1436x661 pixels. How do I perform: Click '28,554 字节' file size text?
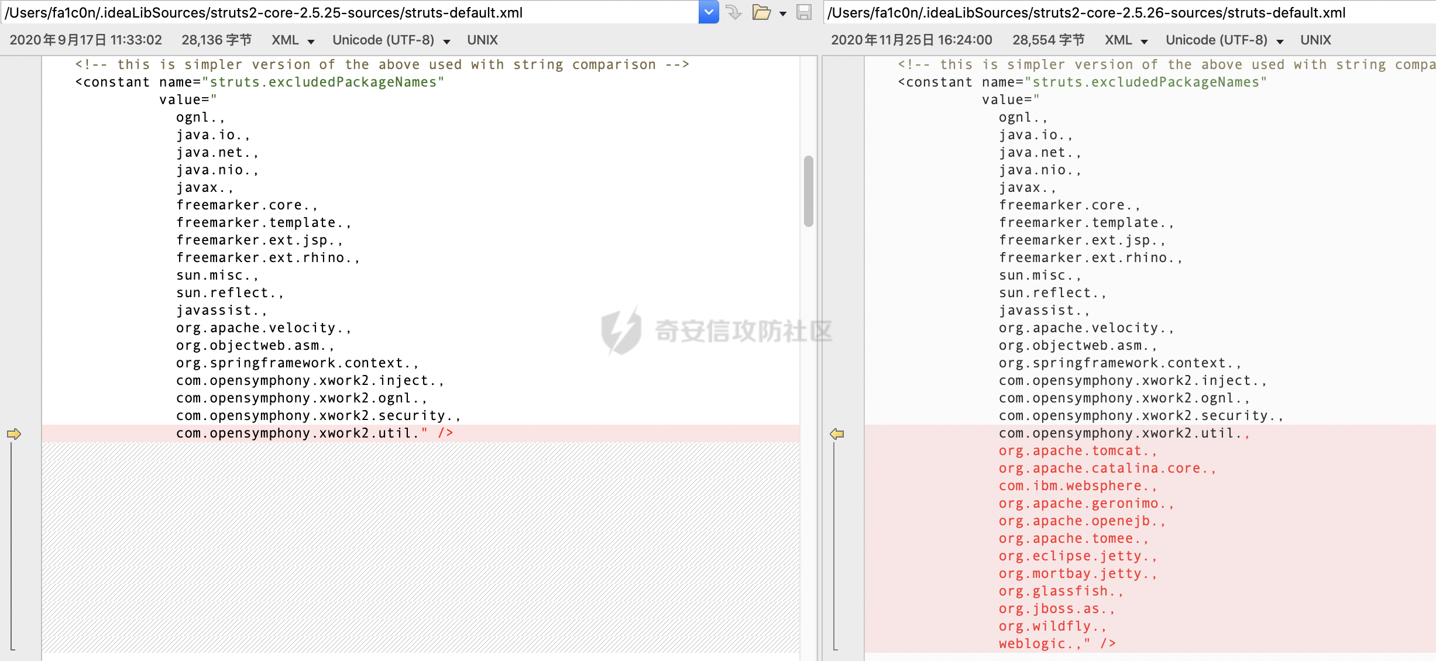tap(1049, 40)
